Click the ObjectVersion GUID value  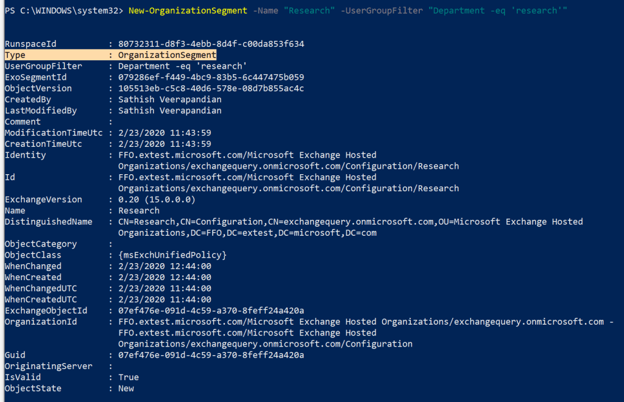211,88
